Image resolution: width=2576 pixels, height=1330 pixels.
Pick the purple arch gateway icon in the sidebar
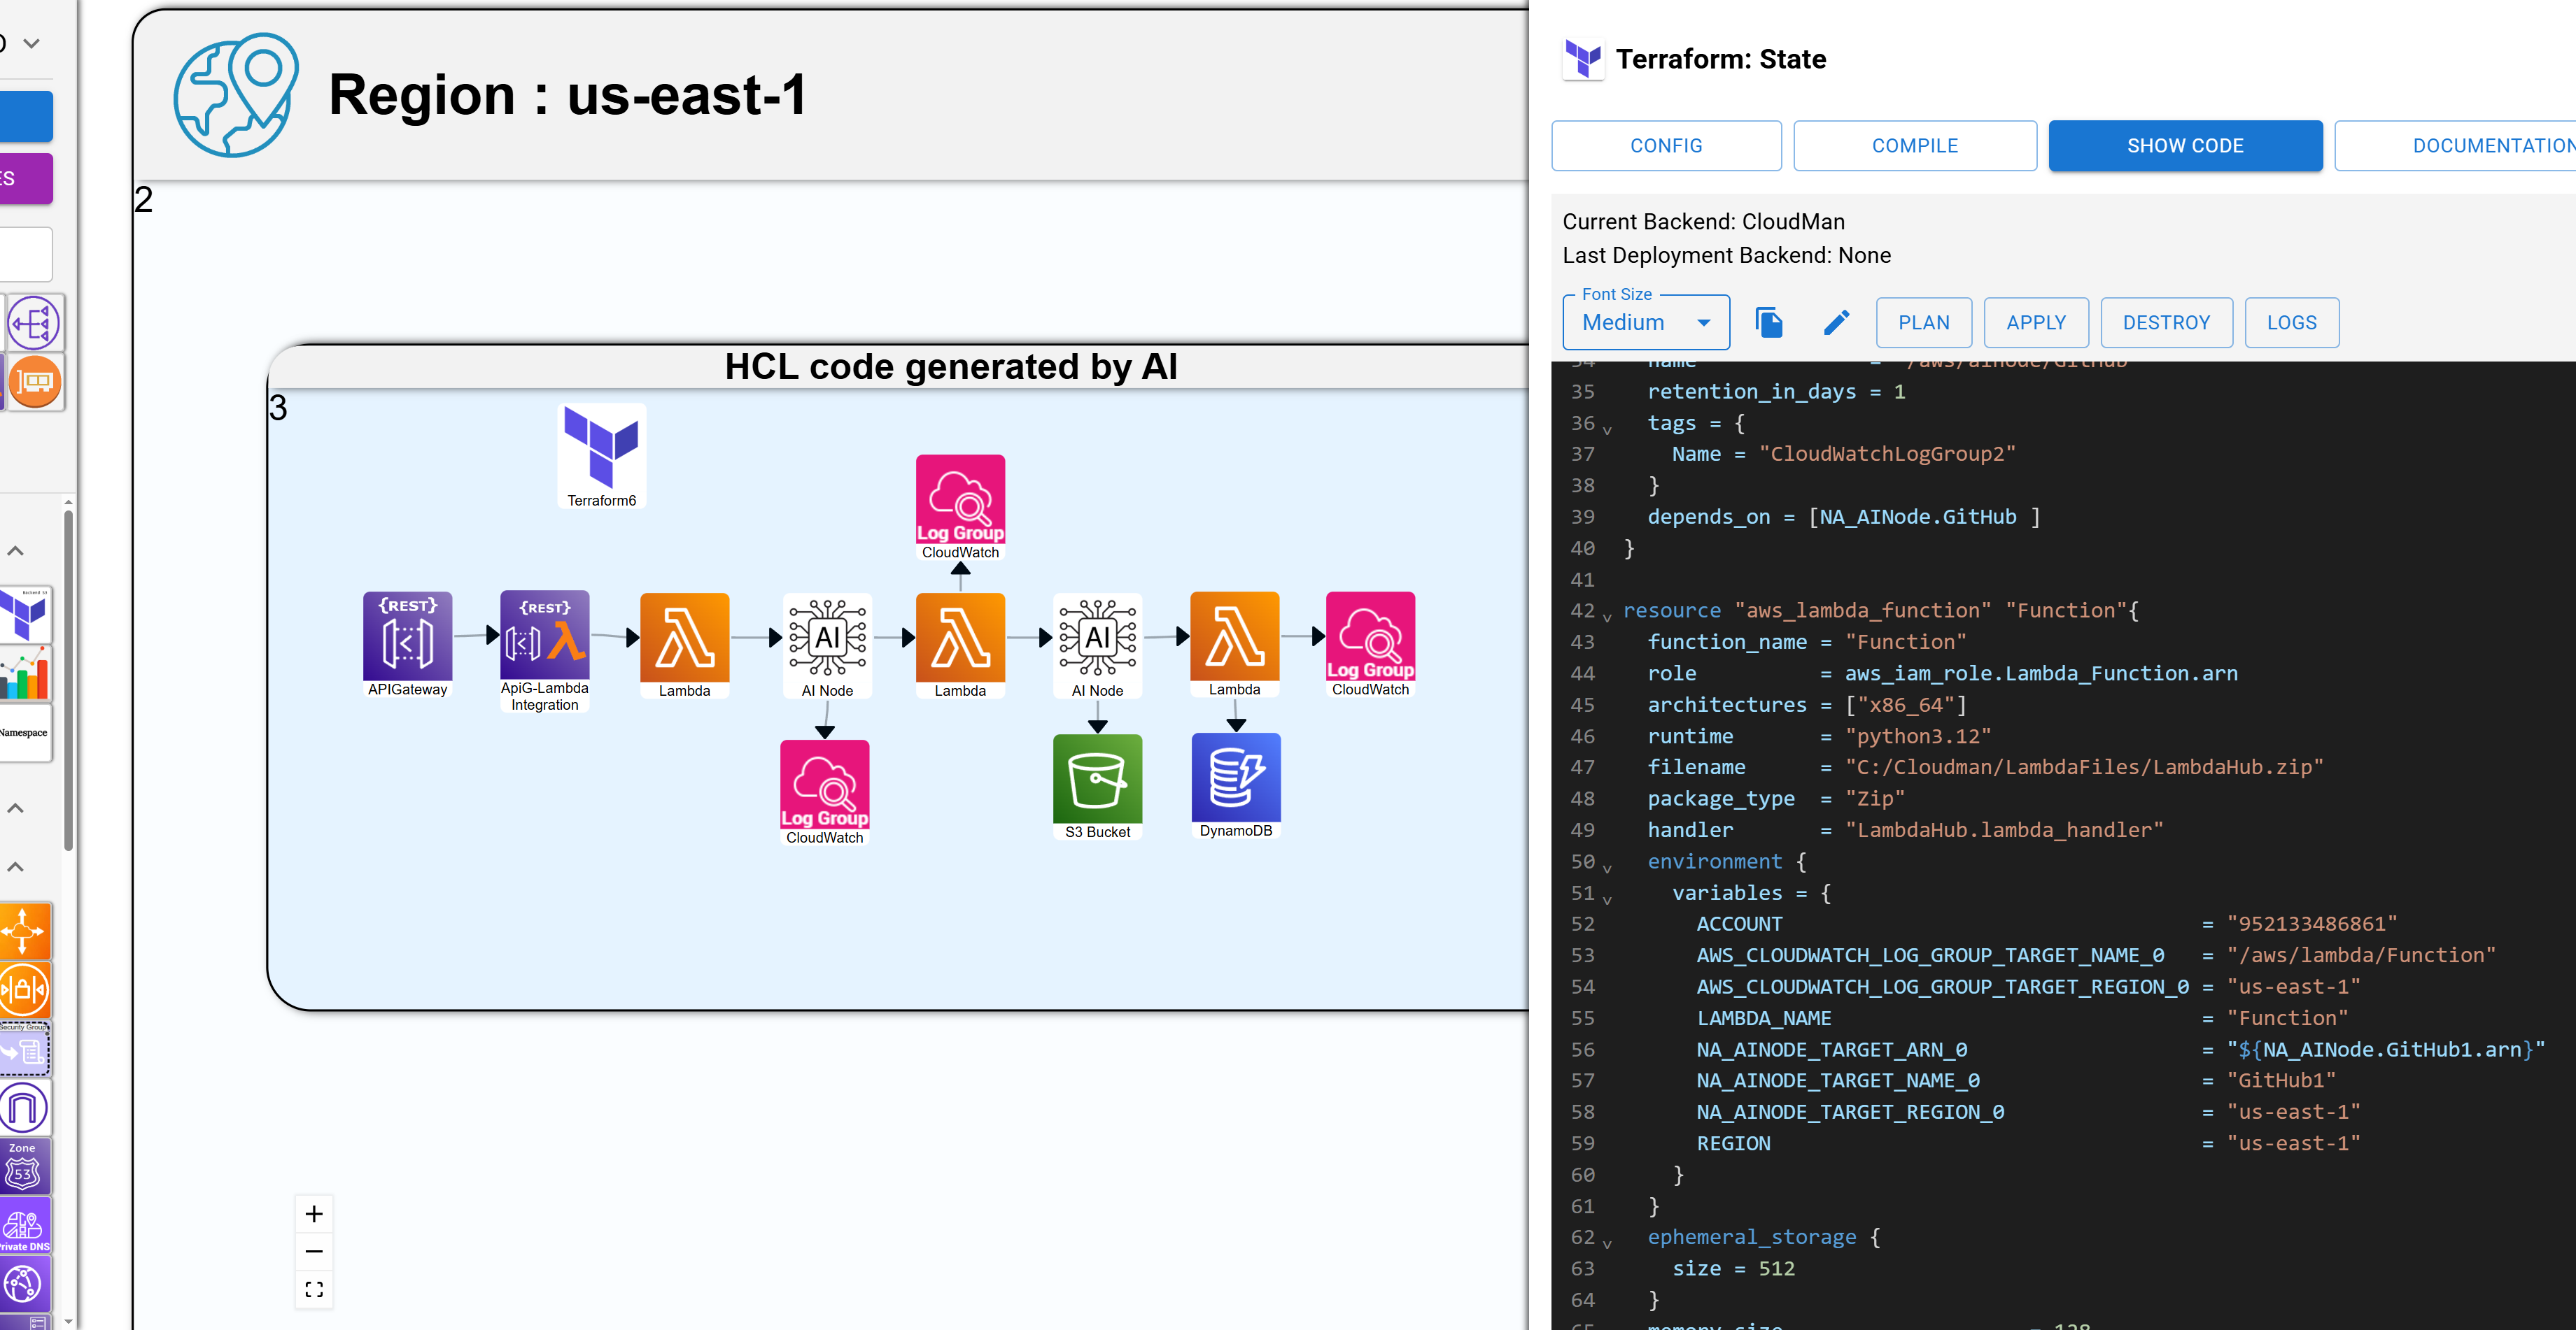click(x=24, y=1107)
